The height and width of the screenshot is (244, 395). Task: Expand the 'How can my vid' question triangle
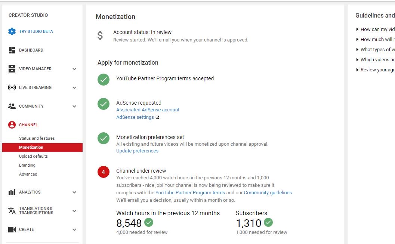(357, 30)
